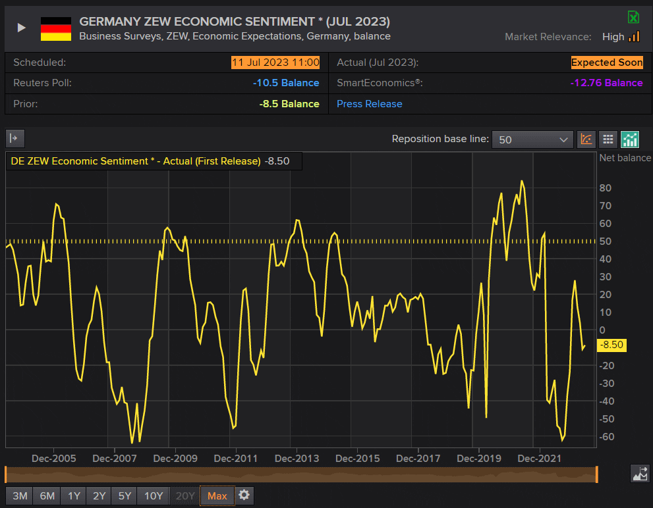The height and width of the screenshot is (508, 653).
Task: Select the green bar chart view
Action: 630,140
